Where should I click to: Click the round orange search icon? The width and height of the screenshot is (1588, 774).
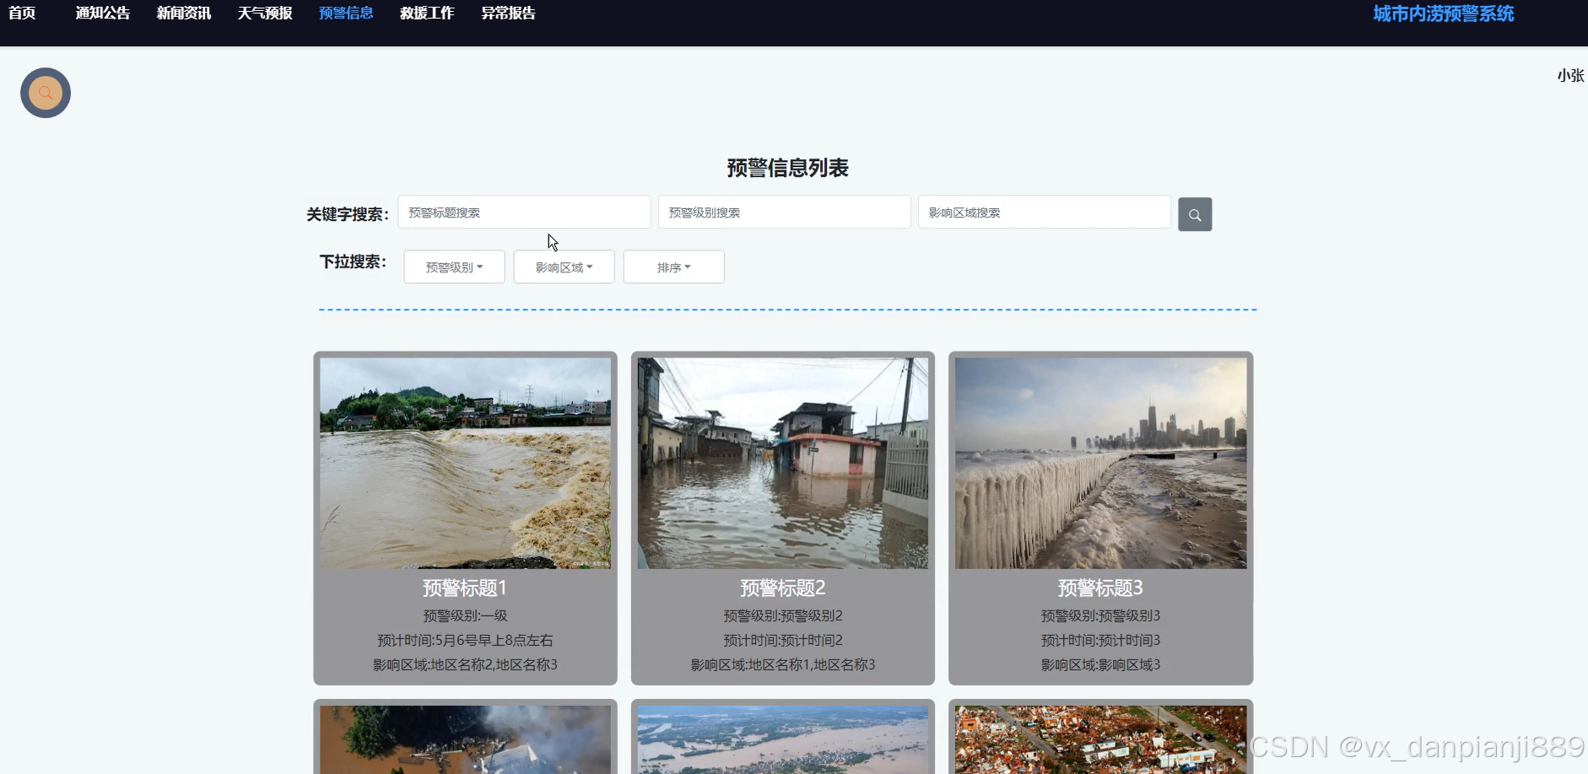click(x=46, y=93)
